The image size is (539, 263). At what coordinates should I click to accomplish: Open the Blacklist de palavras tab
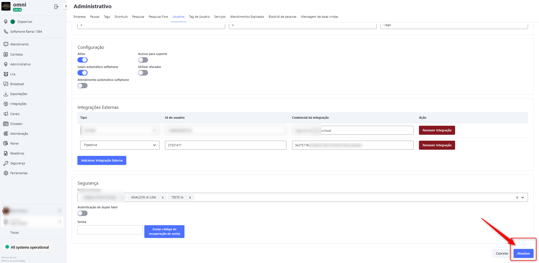pyautogui.click(x=282, y=17)
